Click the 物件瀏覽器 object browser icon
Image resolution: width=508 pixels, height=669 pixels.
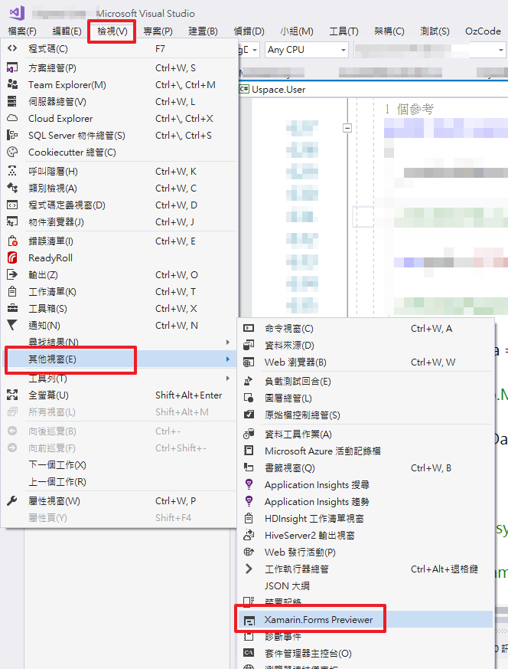point(12,222)
